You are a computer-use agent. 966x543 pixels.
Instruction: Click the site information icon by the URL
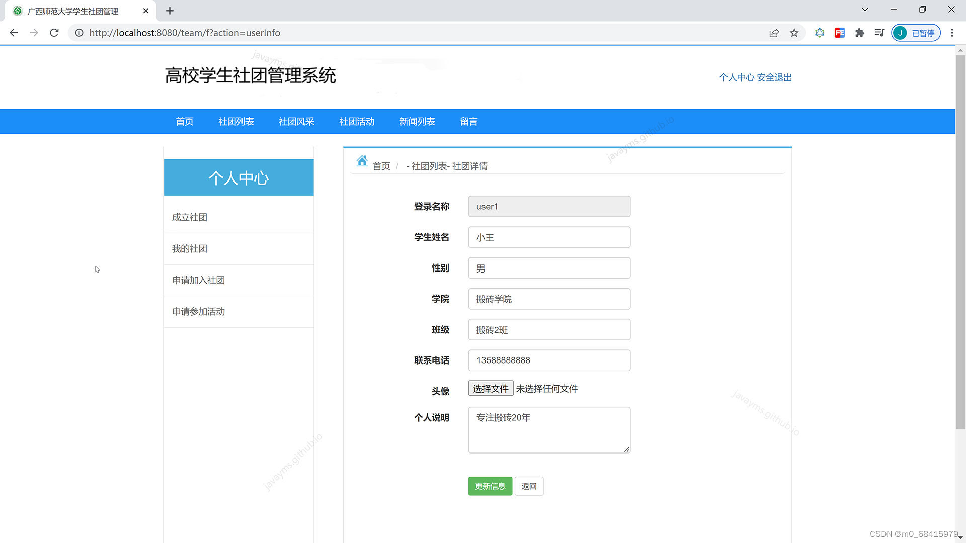79,33
